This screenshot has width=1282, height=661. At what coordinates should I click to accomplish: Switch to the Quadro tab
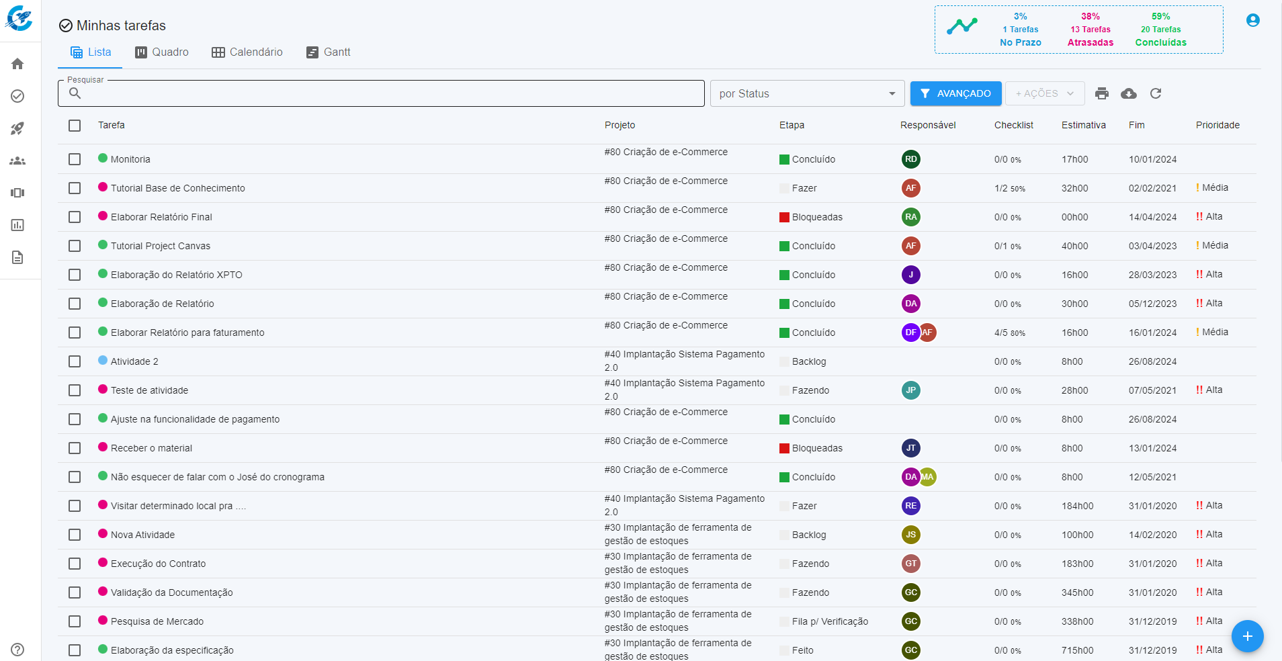point(162,52)
